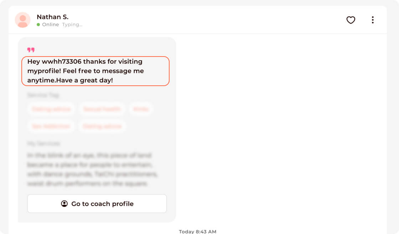This screenshot has height=234, width=399.
Task: Click the Today 8:43 AM timestamp
Action: click(197, 232)
